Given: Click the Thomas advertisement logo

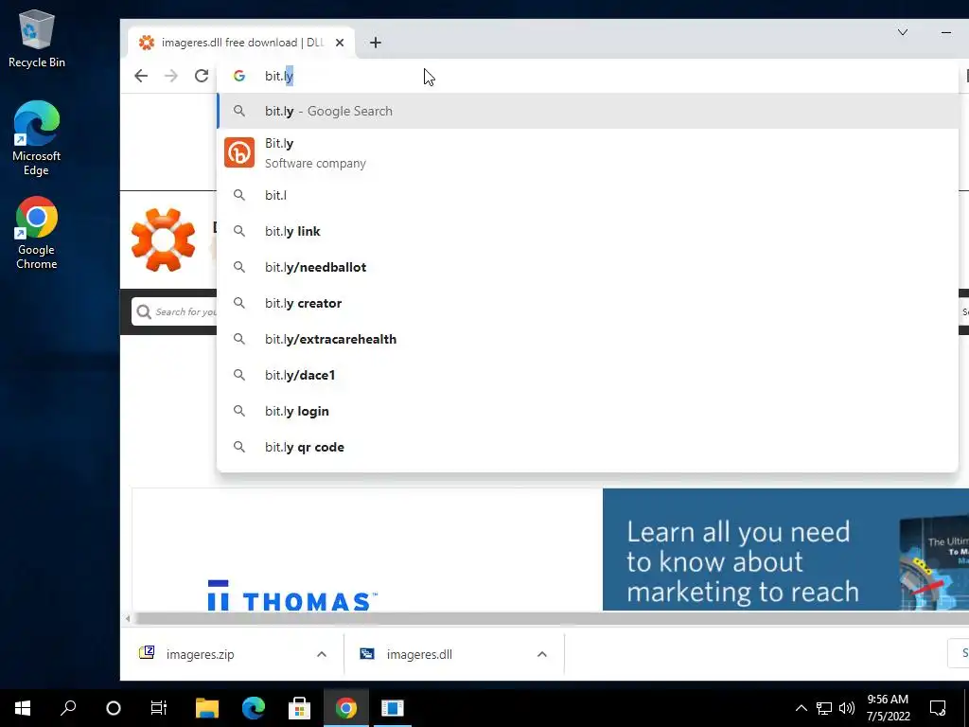Looking at the screenshot, I should 292,594.
